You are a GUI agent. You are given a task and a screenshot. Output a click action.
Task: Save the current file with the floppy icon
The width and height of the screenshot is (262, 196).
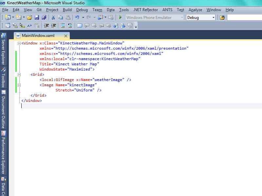click(x=37, y=17)
